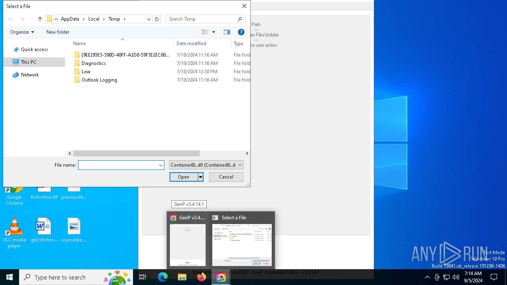Toggle the preview pane
The image size is (507, 285).
click(x=227, y=32)
